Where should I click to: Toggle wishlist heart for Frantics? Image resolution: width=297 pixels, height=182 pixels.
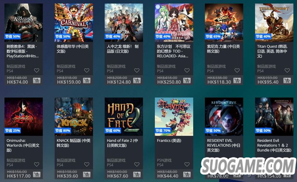pyautogui.click(x=187, y=165)
